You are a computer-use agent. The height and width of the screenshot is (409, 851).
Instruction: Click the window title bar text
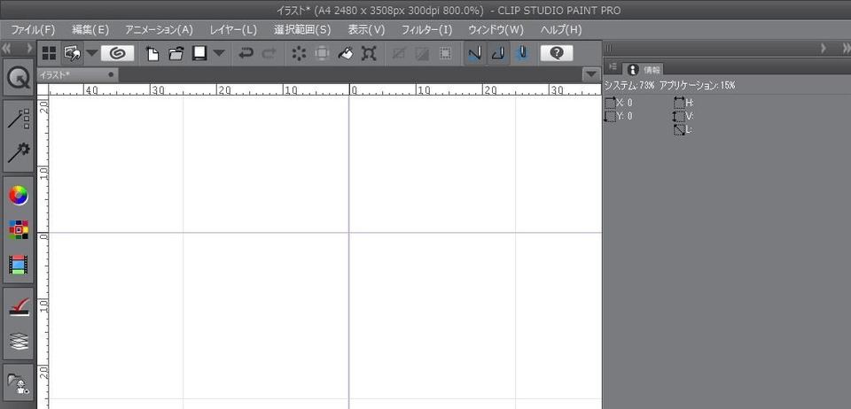point(447,11)
